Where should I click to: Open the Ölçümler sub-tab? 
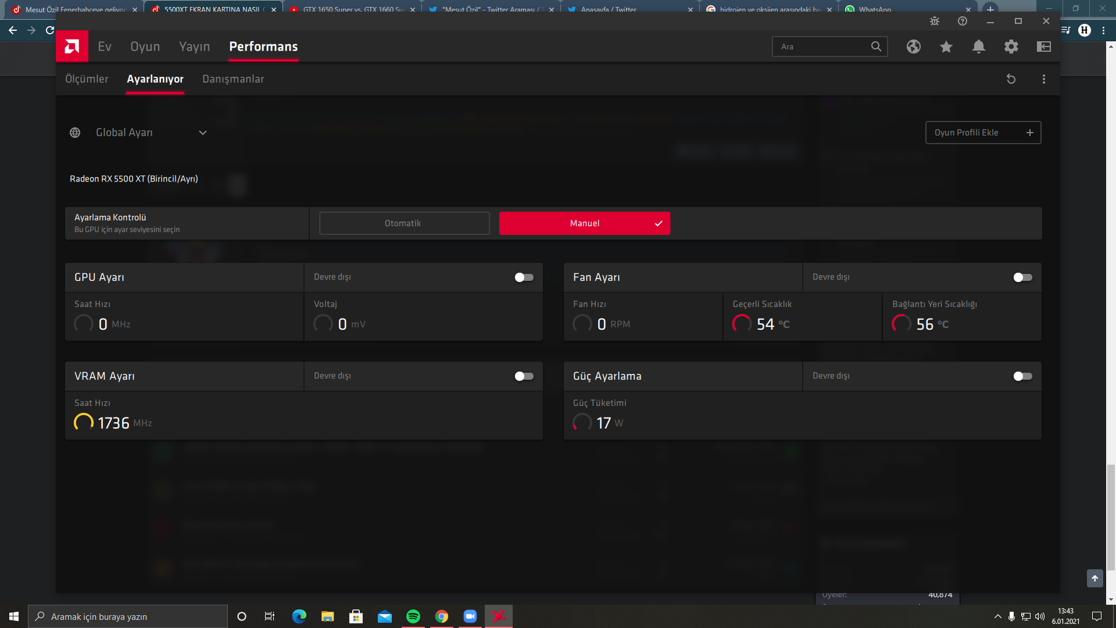[87, 79]
